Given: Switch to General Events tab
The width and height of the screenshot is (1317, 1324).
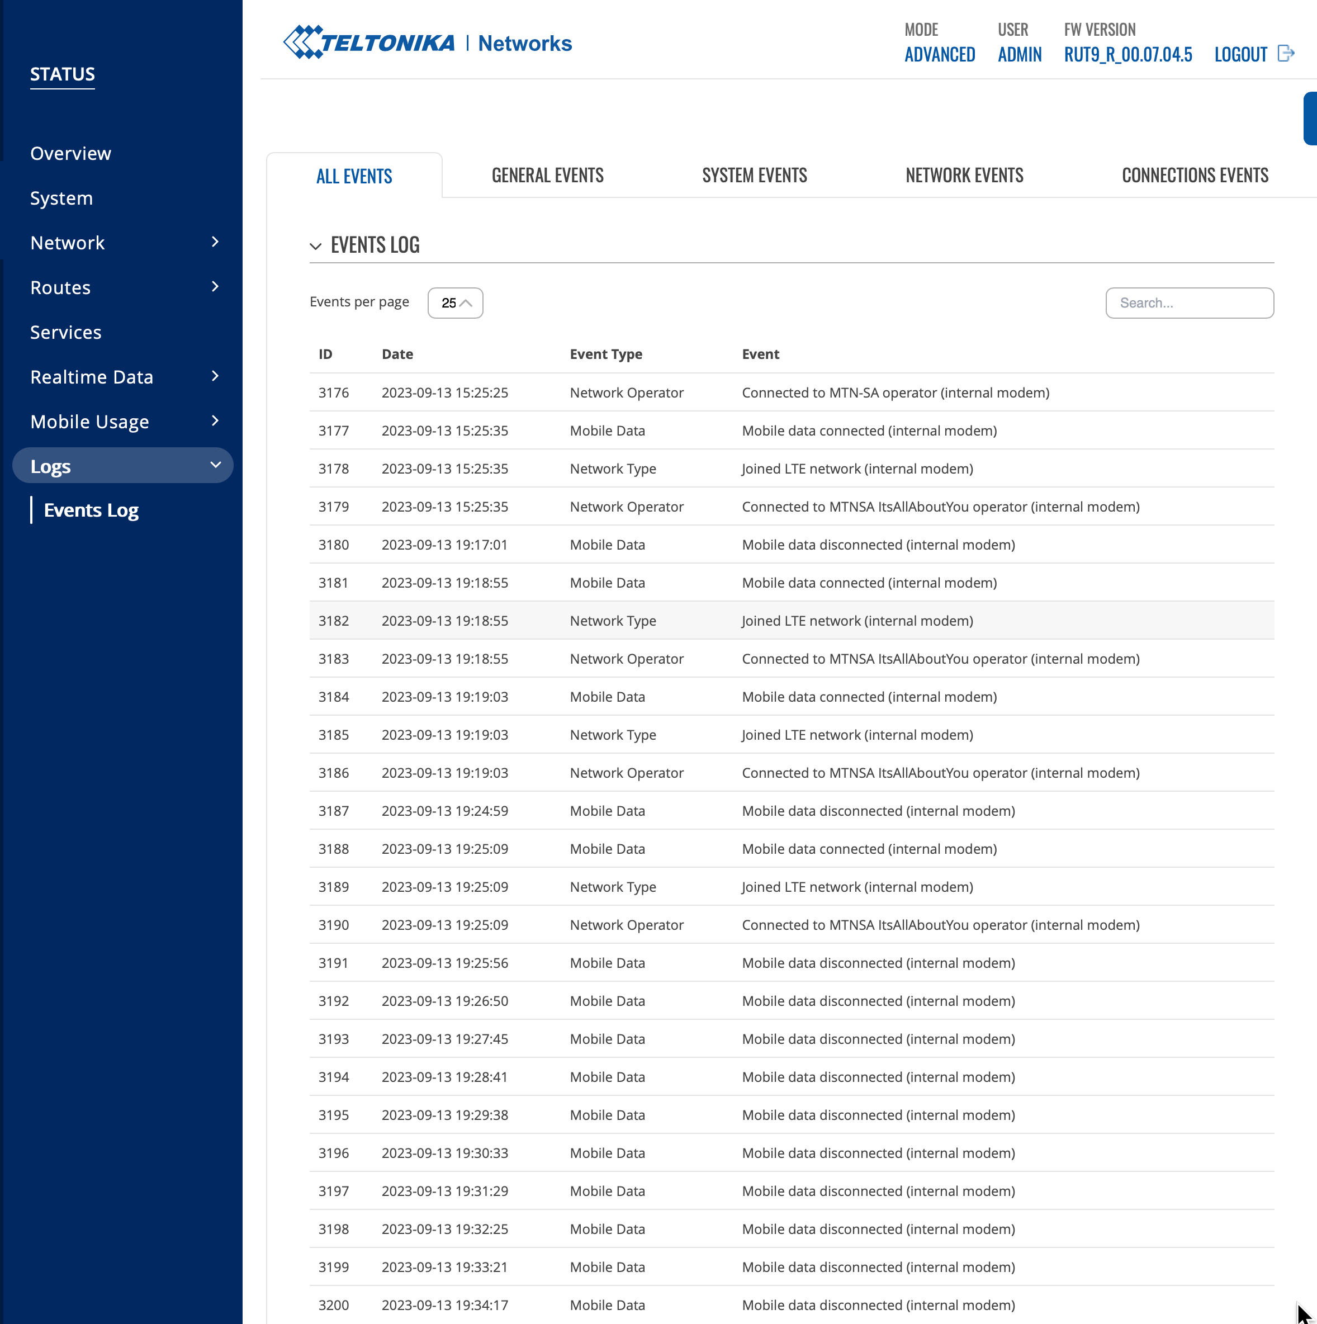Looking at the screenshot, I should pyautogui.click(x=547, y=176).
